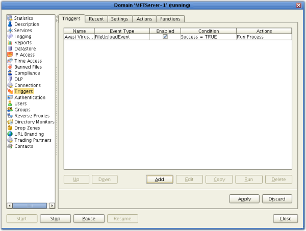Toggle Enabled checkbox for Avast Virus trigger
The height and width of the screenshot is (231, 306).
[165, 37]
